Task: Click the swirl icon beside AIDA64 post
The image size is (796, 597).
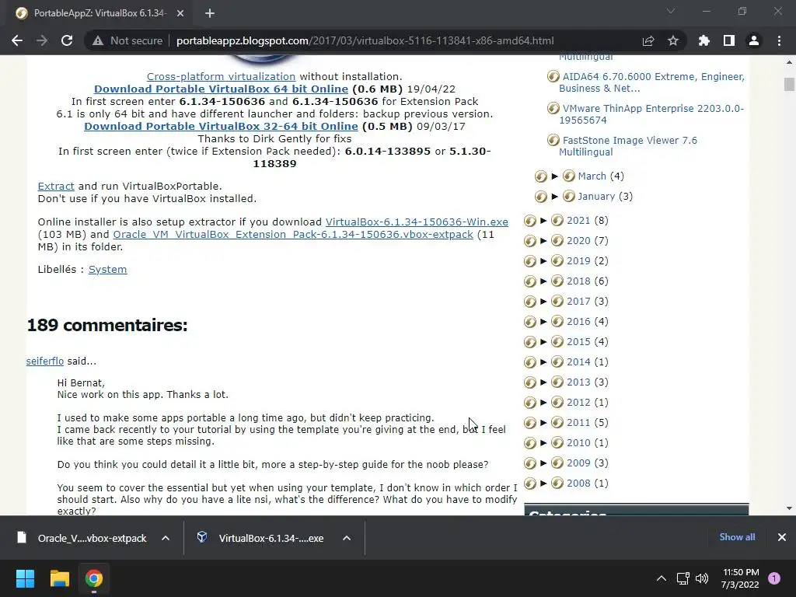Action: (x=553, y=77)
